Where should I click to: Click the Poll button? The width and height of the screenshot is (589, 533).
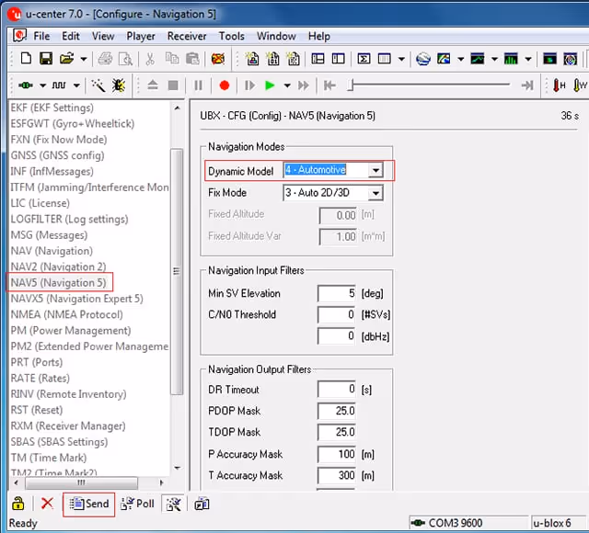pos(137,504)
